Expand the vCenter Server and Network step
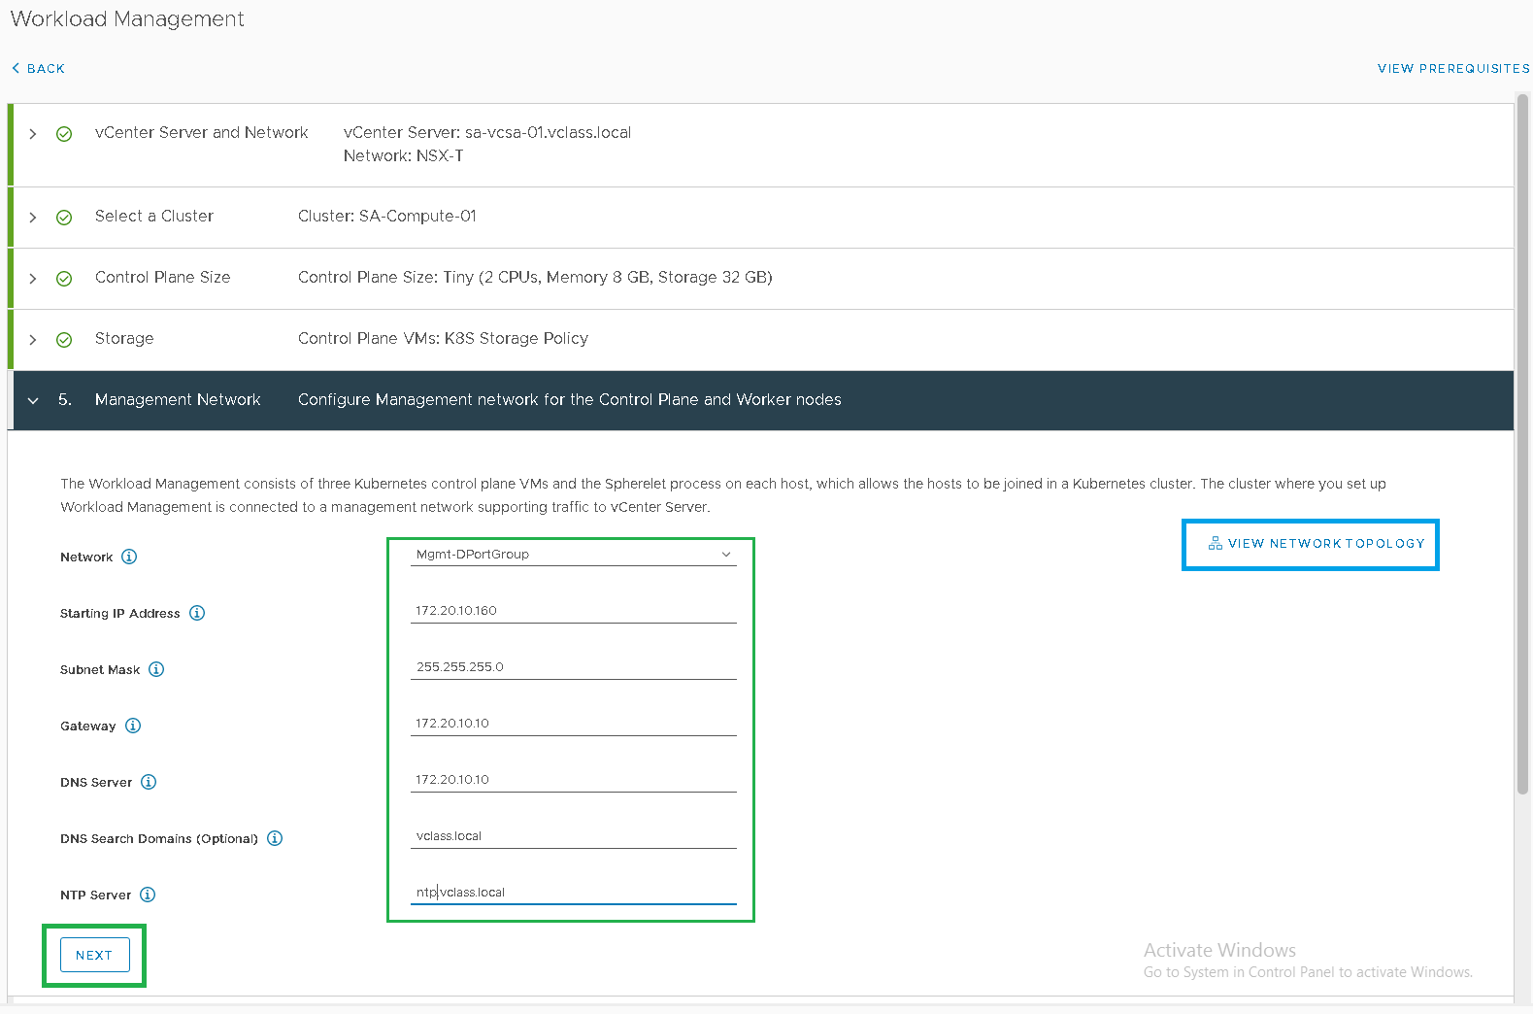1533x1014 pixels. (33, 134)
